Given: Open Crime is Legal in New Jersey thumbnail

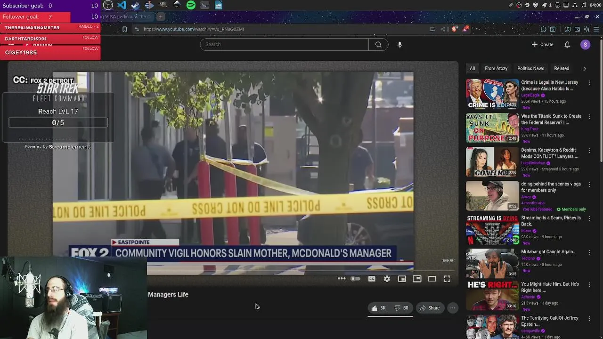Looking at the screenshot, I should 492,94.
